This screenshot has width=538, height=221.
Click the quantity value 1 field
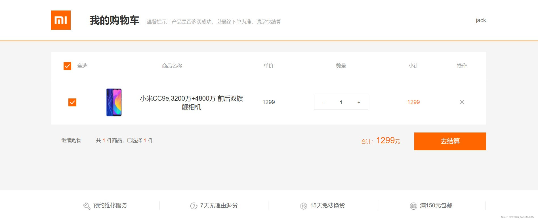coord(341,102)
